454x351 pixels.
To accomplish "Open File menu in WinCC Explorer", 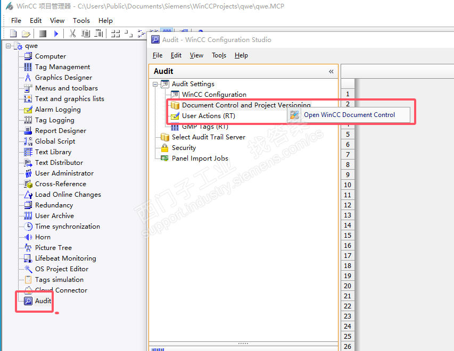I will click(16, 21).
